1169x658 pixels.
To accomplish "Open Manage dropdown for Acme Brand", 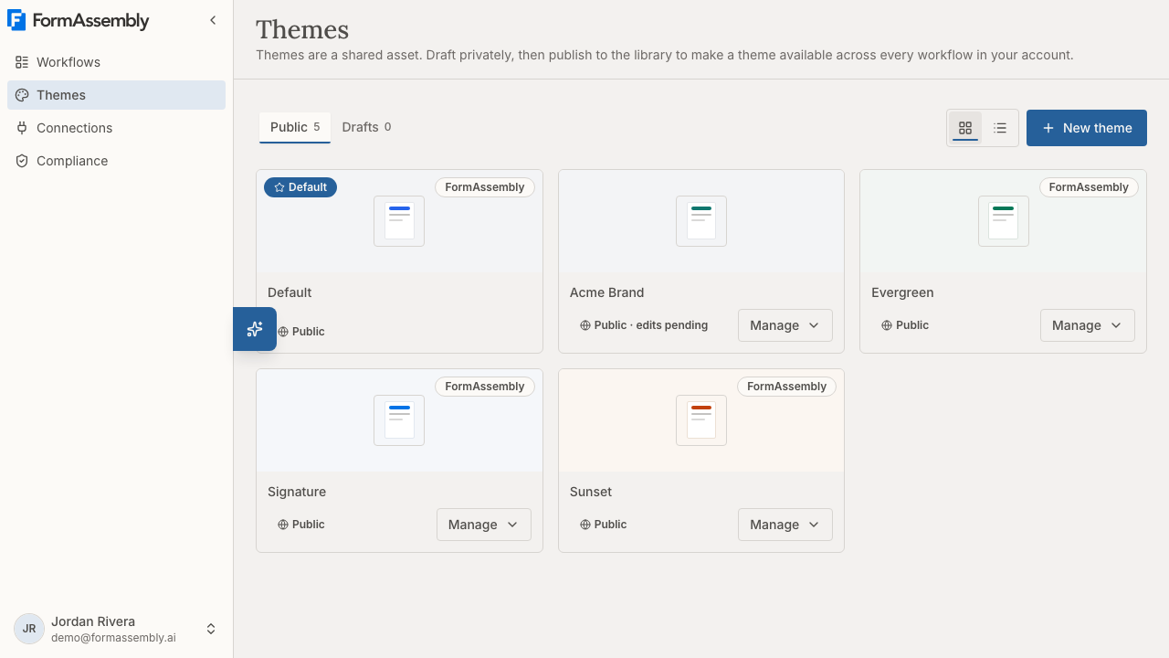I will coord(785,325).
